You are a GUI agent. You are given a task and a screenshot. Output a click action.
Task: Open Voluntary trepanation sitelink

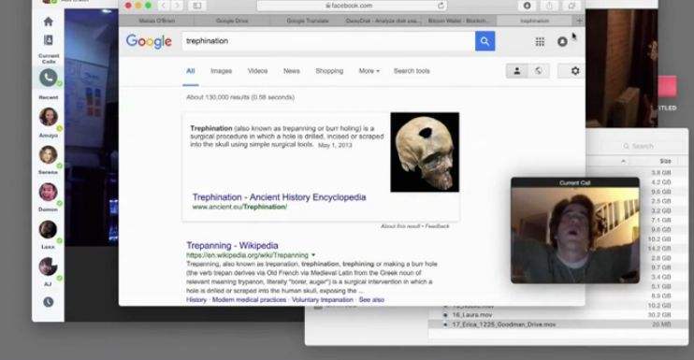click(322, 300)
